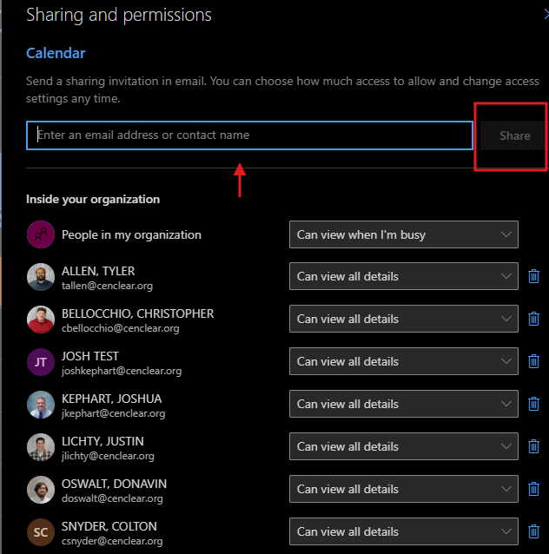This screenshot has width=549, height=554.
Task: Open JOSH TEST permission dropdown
Action: [x=403, y=362]
